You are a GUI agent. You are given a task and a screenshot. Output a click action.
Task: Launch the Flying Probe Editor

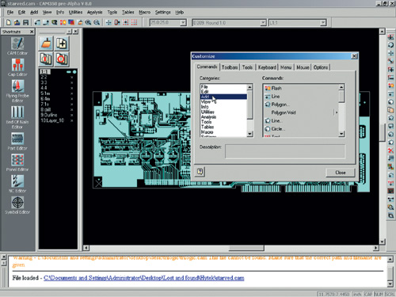(x=17, y=91)
